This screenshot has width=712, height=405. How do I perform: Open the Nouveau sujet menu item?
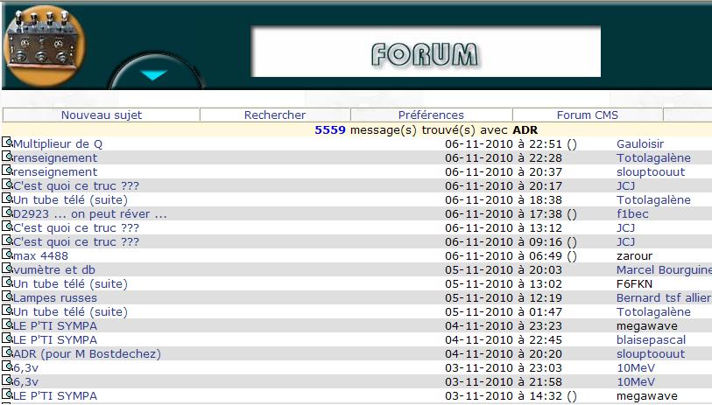tap(101, 115)
